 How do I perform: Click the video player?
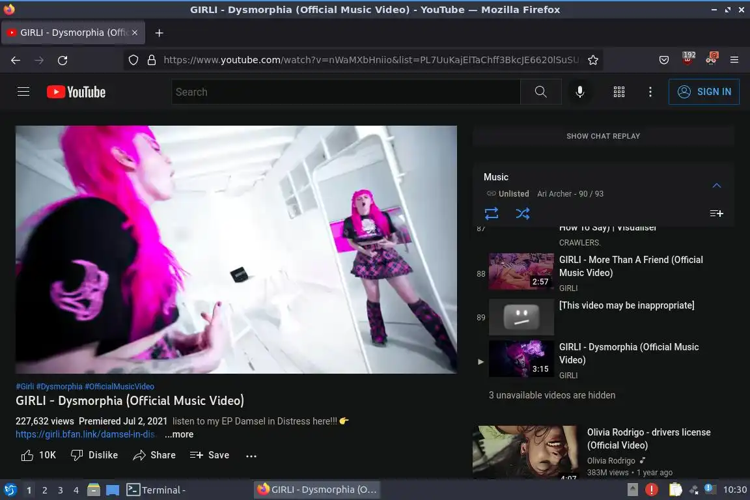[236, 250]
